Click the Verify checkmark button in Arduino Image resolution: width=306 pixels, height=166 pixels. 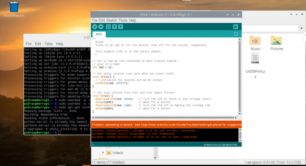tap(95, 27)
